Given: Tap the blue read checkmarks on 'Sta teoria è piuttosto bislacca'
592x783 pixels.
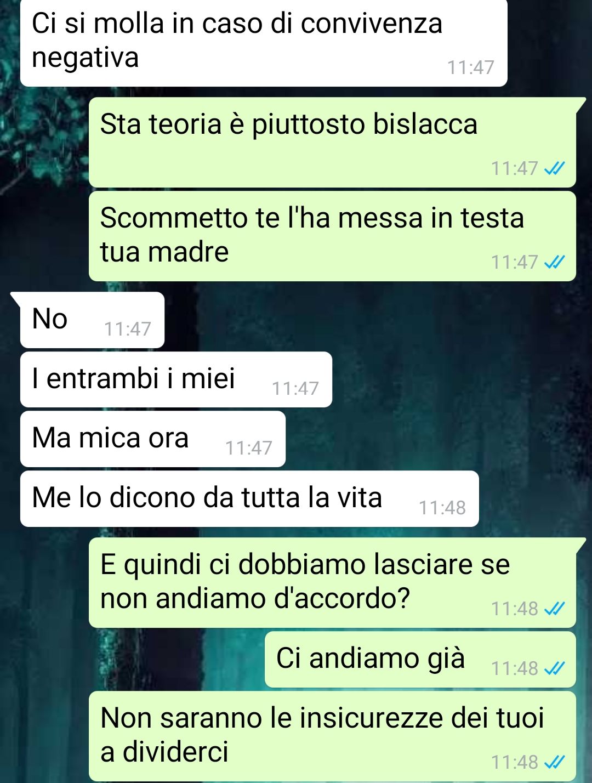Looking at the screenshot, I should tap(554, 168).
